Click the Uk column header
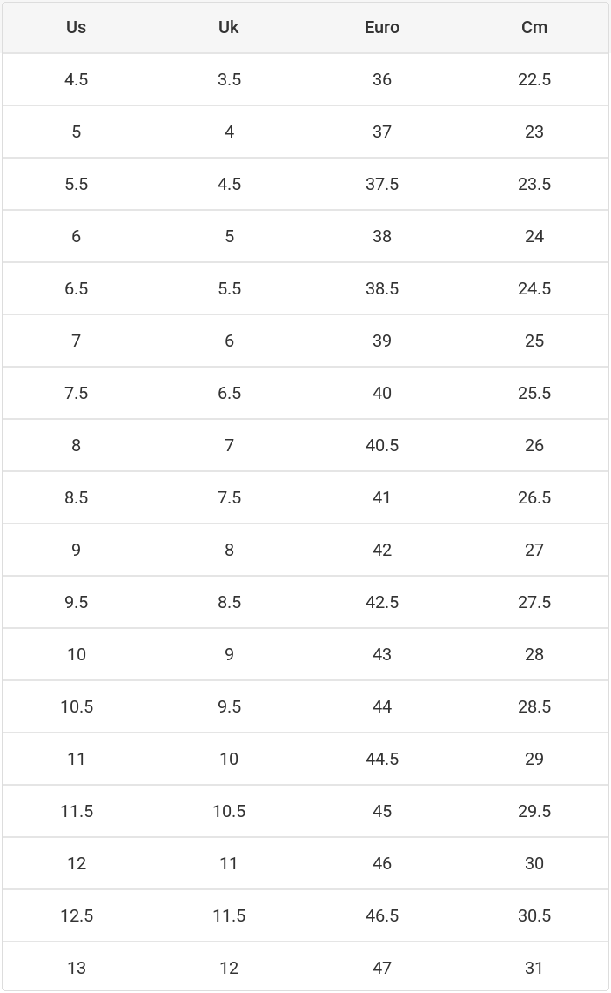 coord(229,27)
